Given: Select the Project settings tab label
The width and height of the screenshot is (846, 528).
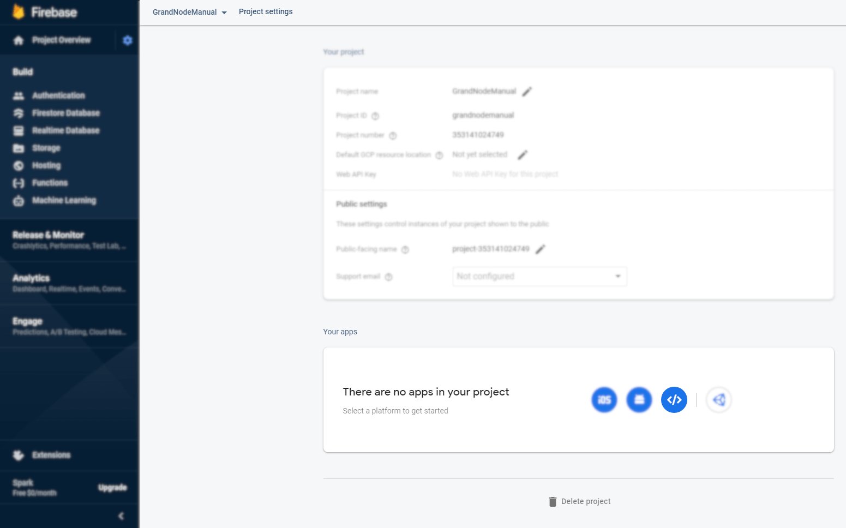Looking at the screenshot, I should [x=266, y=11].
